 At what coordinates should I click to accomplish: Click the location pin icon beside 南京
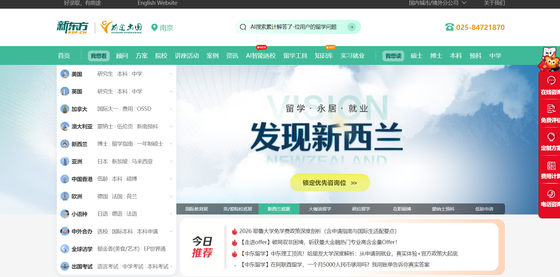pos(154,28)
